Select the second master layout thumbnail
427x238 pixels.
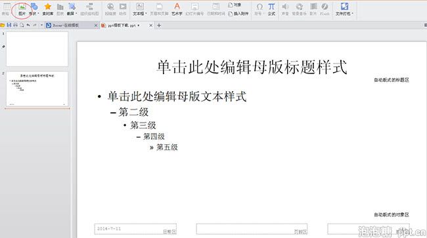(x=37, y=89)
